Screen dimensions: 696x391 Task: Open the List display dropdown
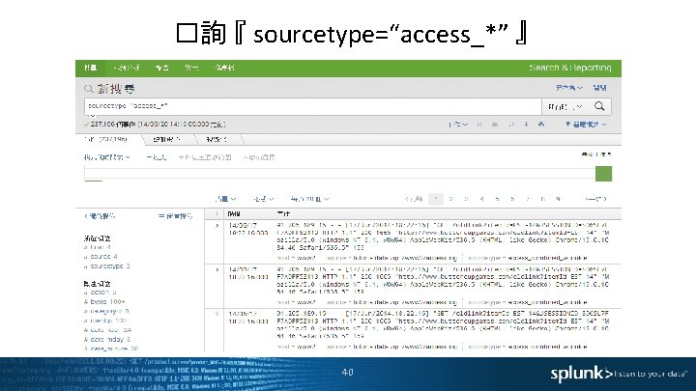(x=226, y=199)
